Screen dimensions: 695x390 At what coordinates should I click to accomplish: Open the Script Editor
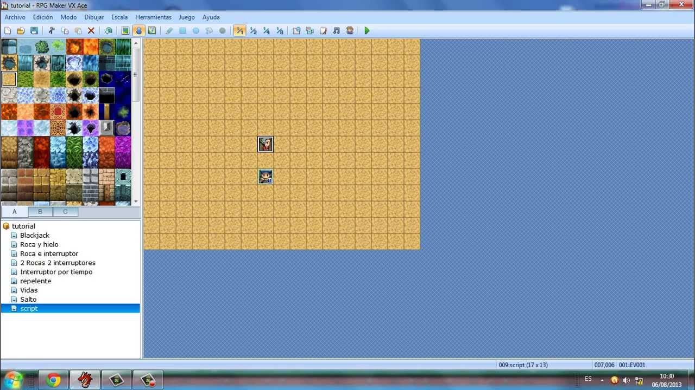point(323,31)
